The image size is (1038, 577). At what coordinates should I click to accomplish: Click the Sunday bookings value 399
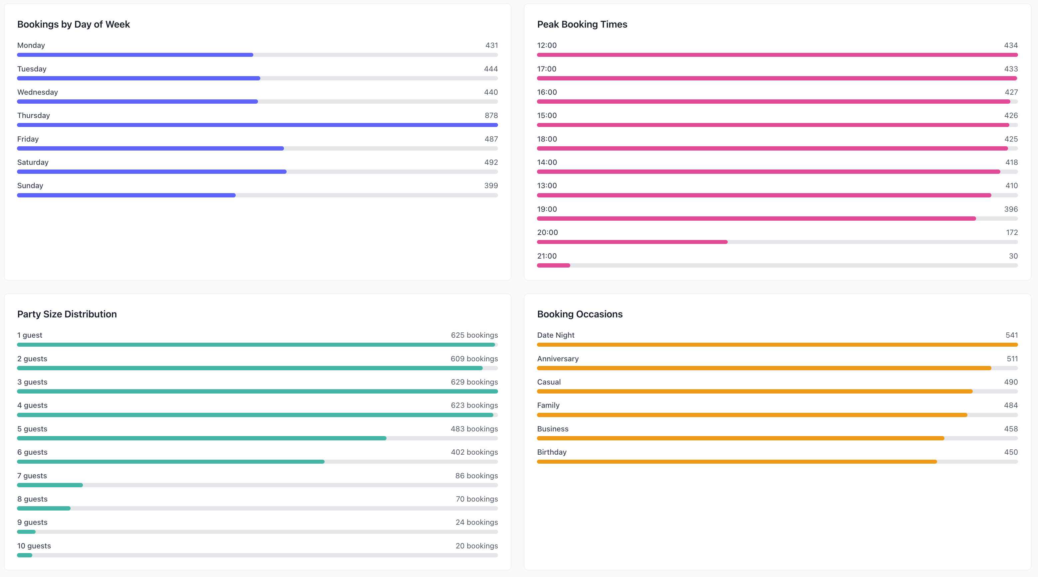click(x=491, y=185)
